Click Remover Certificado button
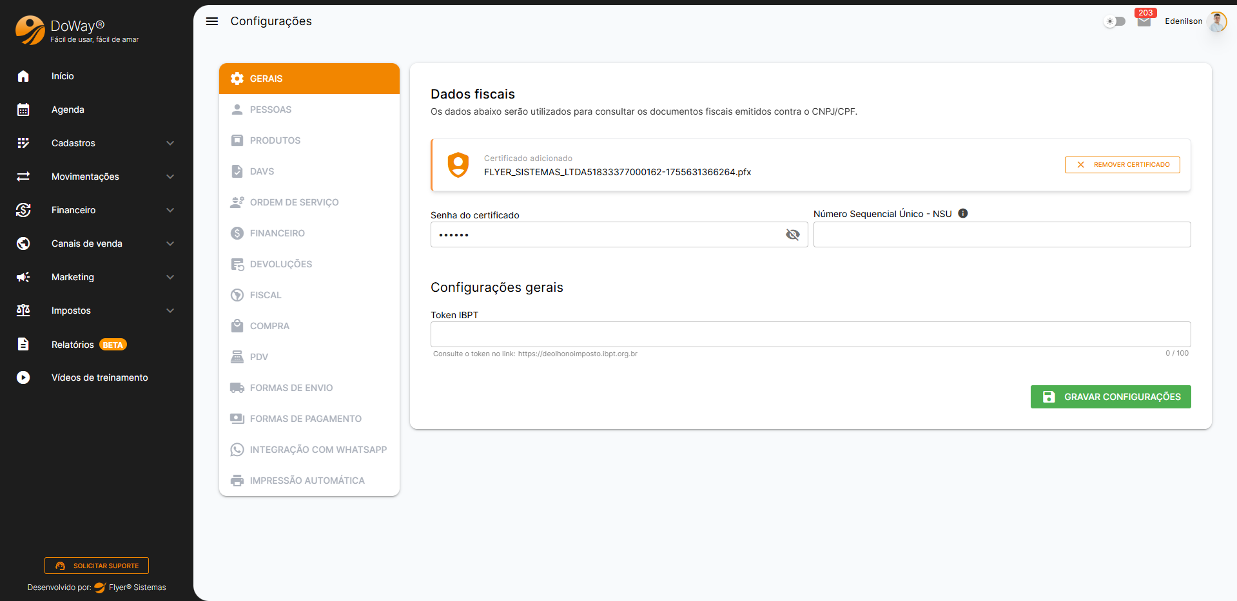This screenshot has width=1237, height=601. click(1122, 165)
